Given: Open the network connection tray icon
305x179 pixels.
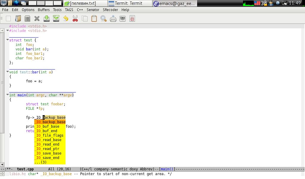Looking at the screenshot, I should point(284,3).
